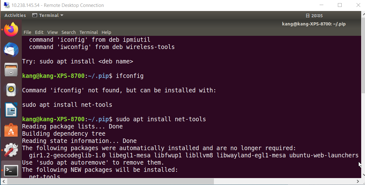
Task: Open the File menu
Action: pos(27,32)
